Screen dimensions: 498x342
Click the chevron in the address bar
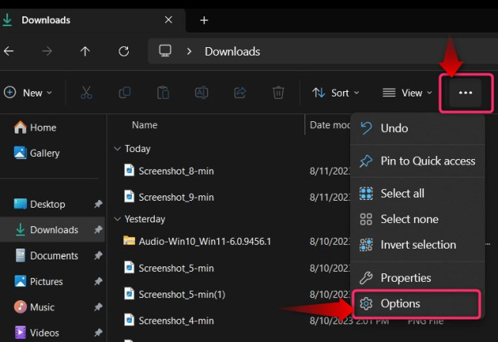pos(190,51)
